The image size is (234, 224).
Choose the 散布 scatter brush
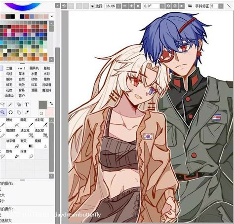[13, 154]
